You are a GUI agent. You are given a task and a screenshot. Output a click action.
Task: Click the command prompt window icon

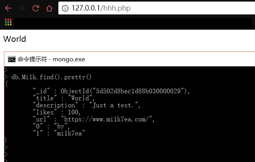pos(12,59)
